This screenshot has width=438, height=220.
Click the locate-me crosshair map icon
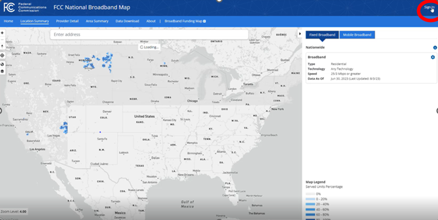2,55
